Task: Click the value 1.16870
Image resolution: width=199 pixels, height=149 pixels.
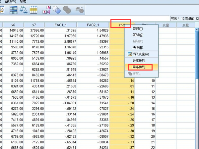Action: [x=61, y=47]
